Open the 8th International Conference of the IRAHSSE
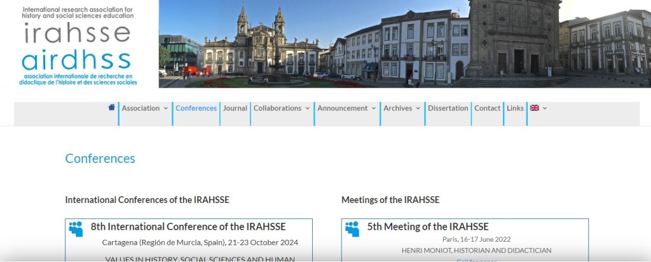The width and height of the screenshot is (651, 262). pos(188,226)
